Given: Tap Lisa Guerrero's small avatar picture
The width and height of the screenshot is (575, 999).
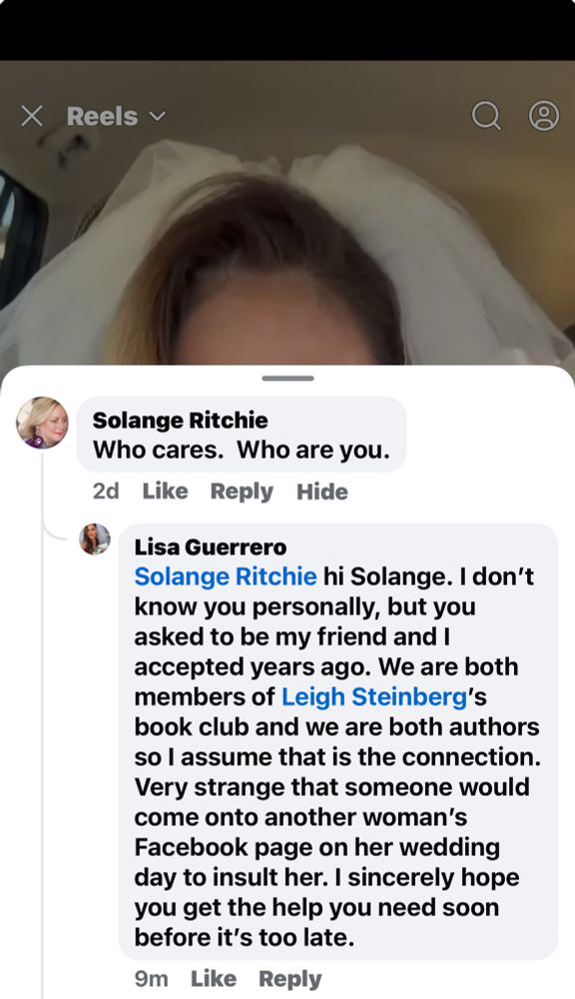Looking at the screenshot, I should pos(94,539).
